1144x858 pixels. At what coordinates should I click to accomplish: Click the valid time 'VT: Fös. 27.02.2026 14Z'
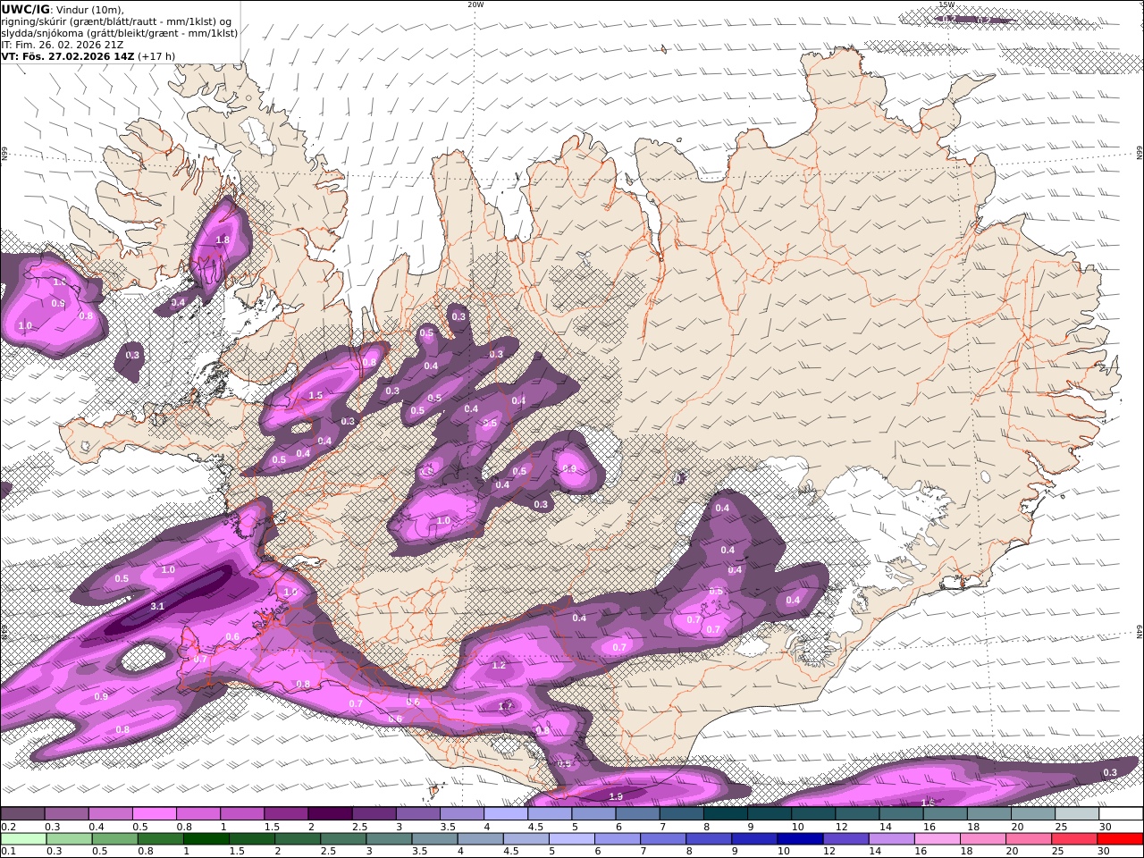click(x=68, y=56)
